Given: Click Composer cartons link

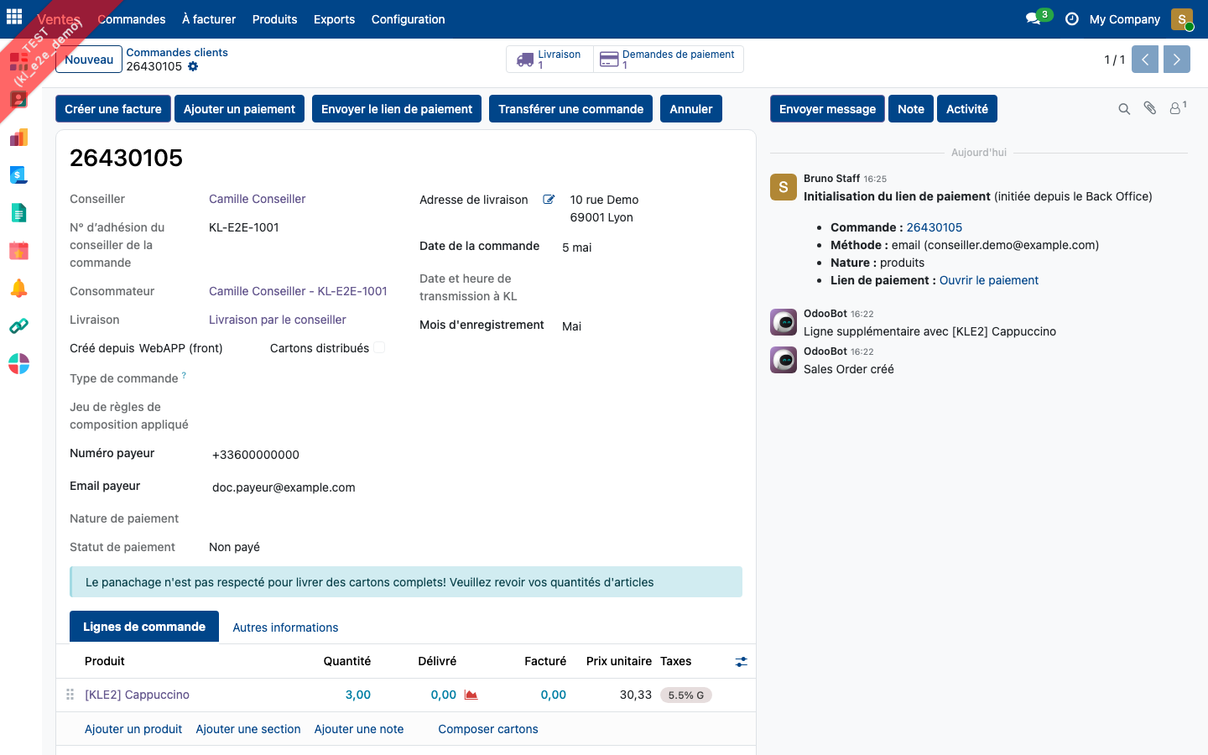Looking at the screenshot, I should coord(488,729).
